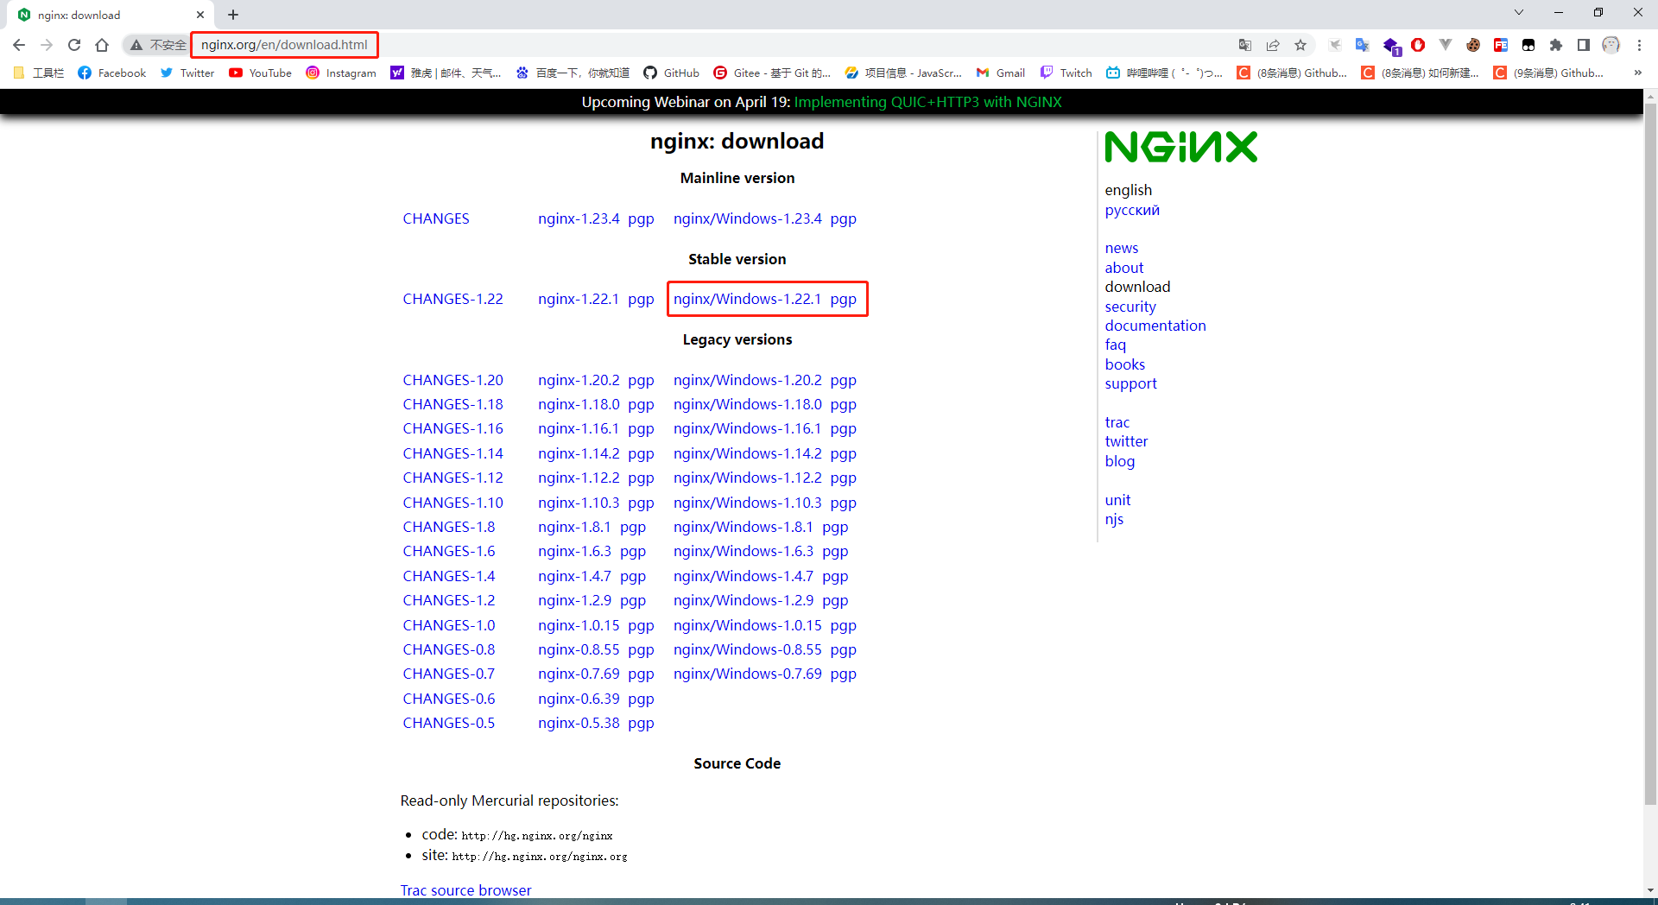Open the tab search dropdown arrow
Image resolution: width=1658 pixels, height=905 pixels.
[x=1519, y=13]
